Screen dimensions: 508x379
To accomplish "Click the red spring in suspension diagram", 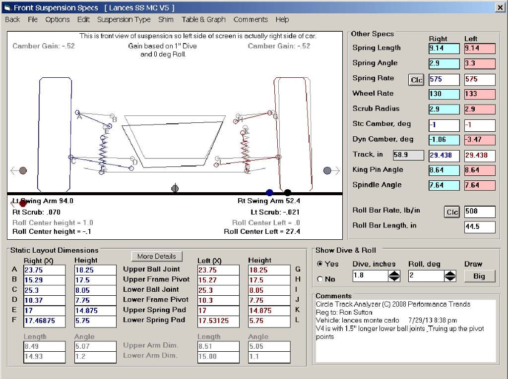I will [246, 152].
